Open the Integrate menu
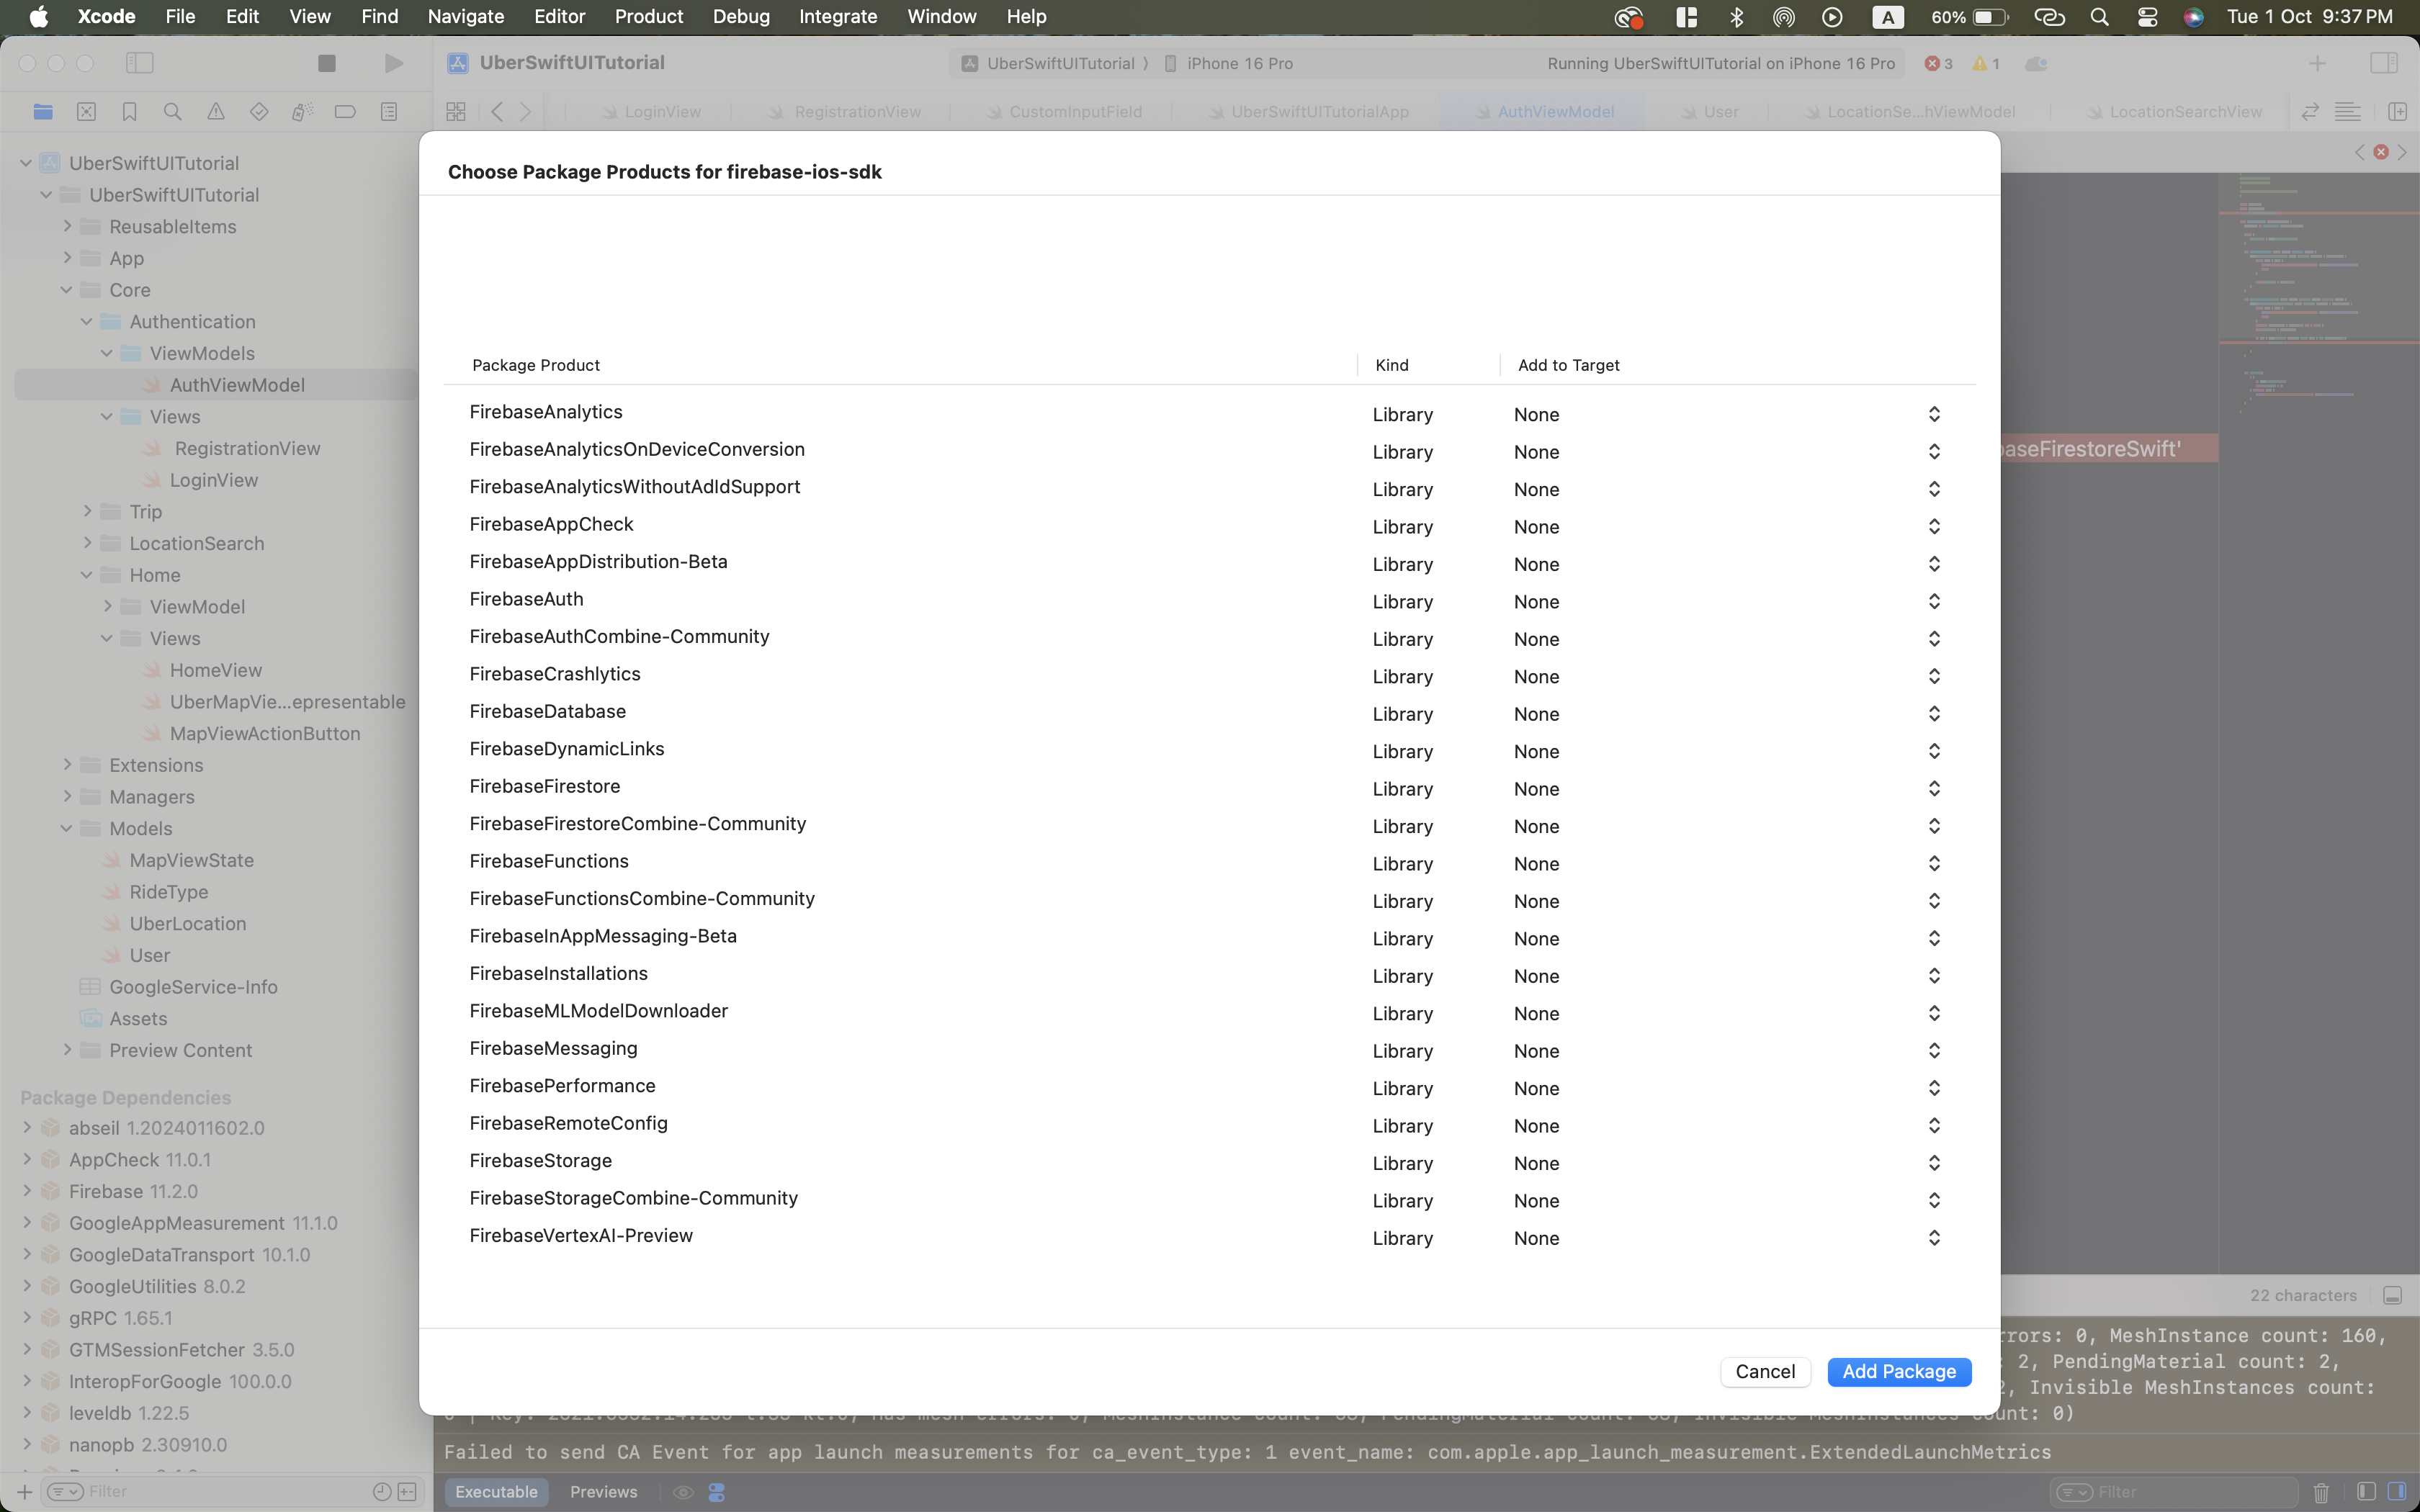This screenshot has width=2420, height=1512. (x=838, y=17)
